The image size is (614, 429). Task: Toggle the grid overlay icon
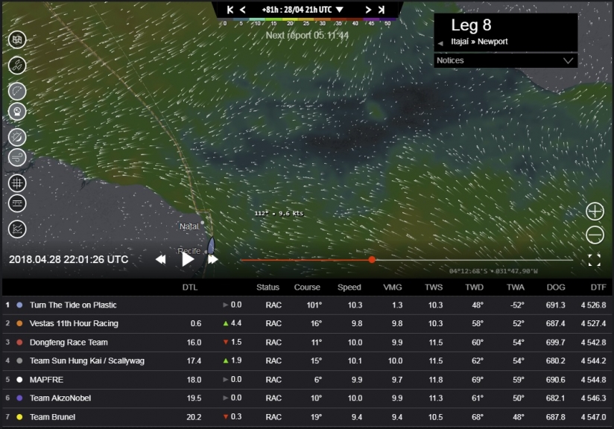17,182
